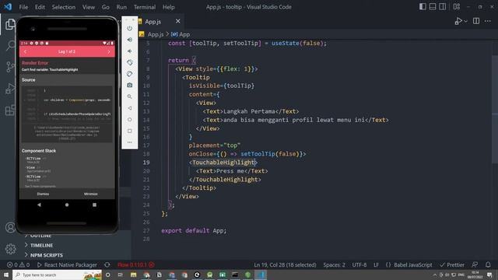The width and height of the screenshot is (498, 280).
Task: Click UTF-8 encoding in status bar
Action: pos(359,264)
